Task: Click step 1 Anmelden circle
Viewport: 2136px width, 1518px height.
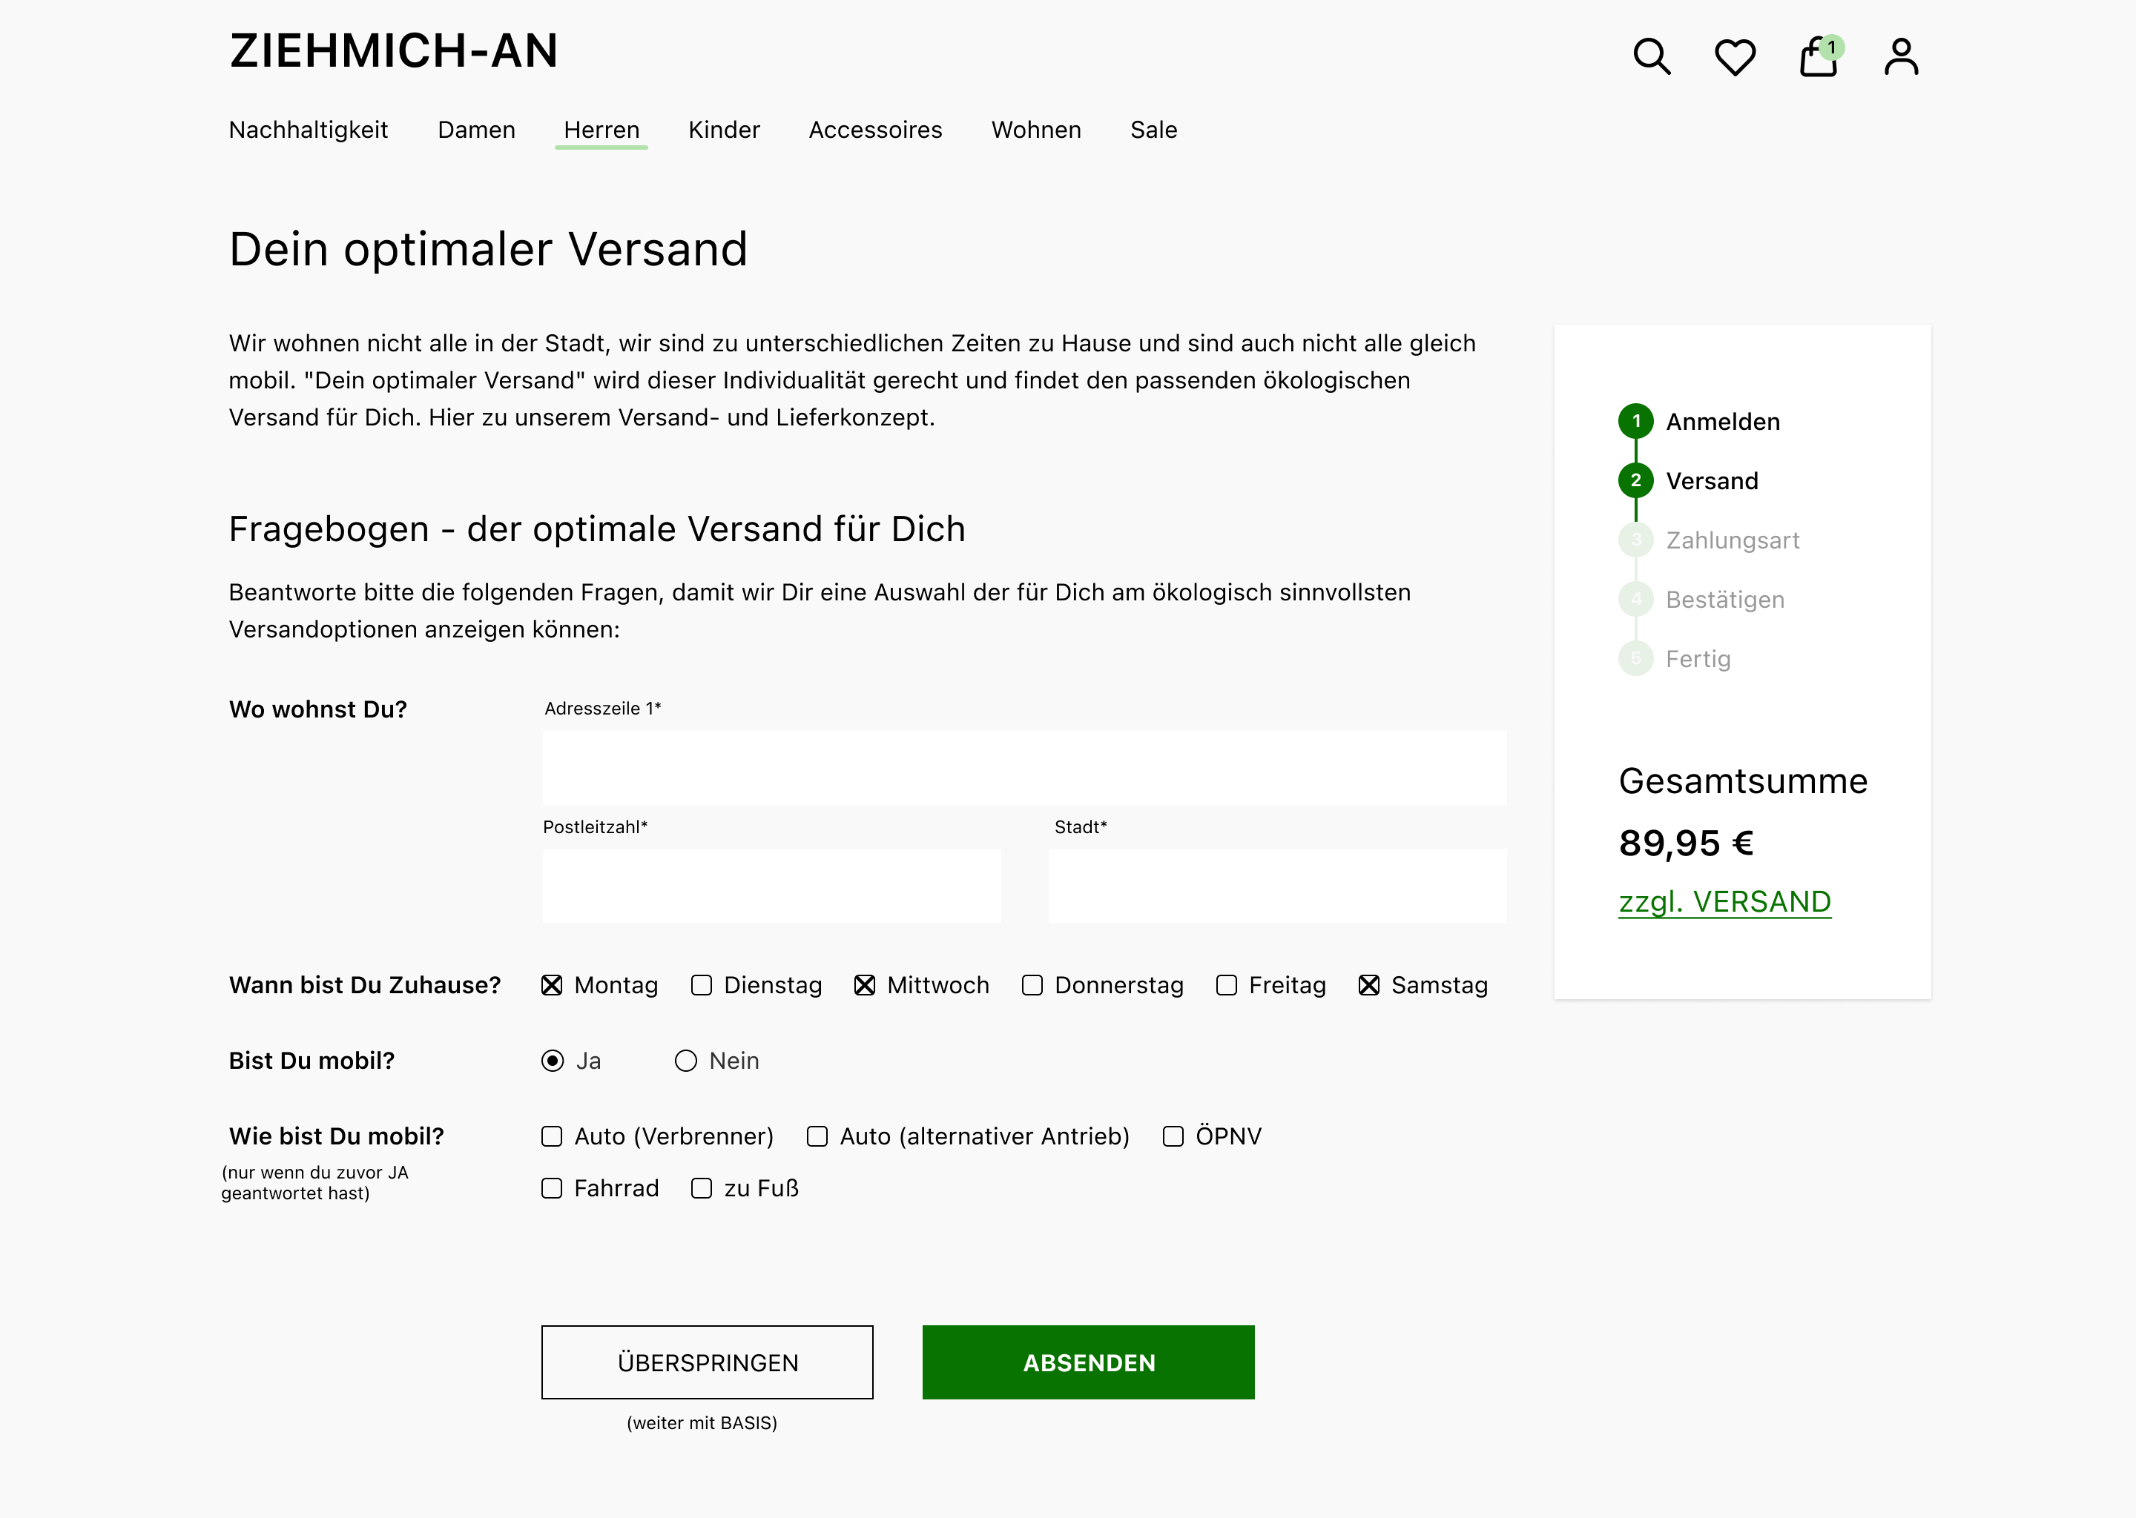Action: click(1635, 422)
